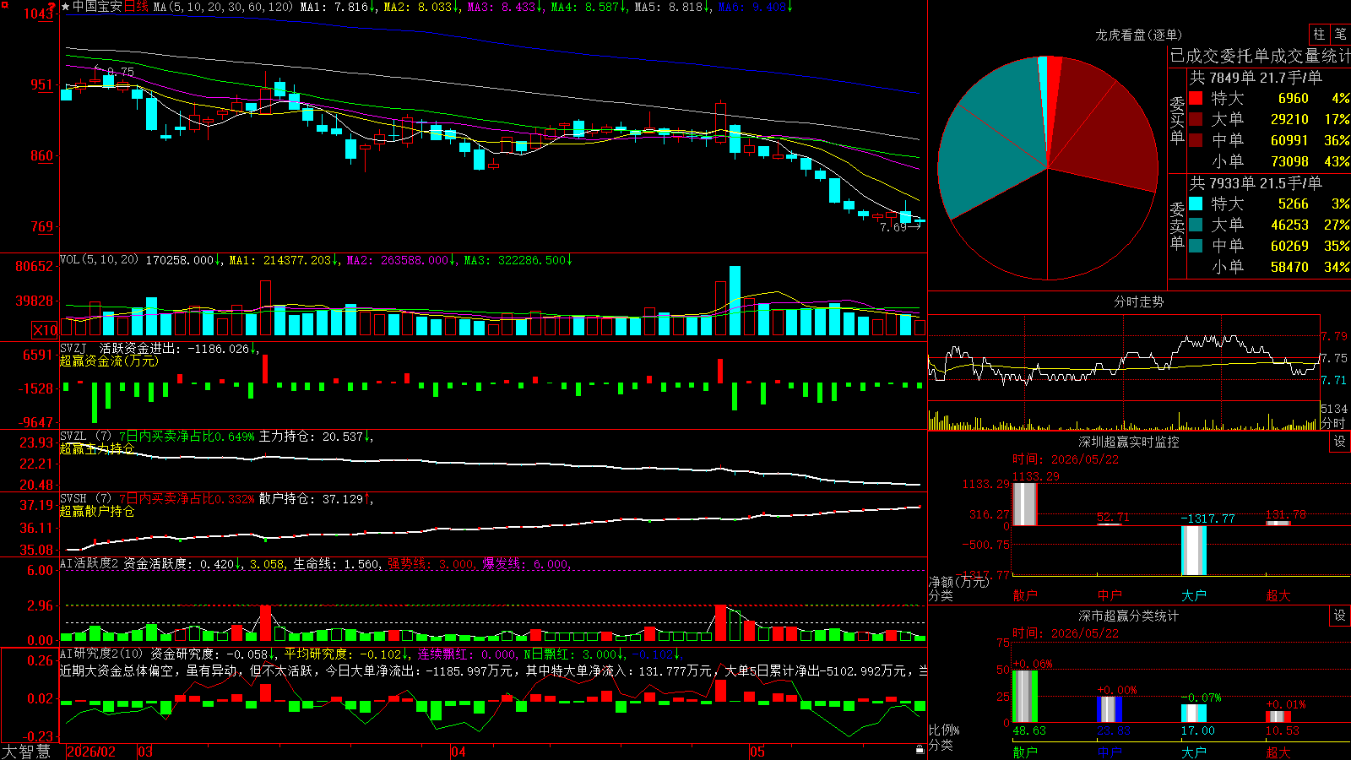1351x760 pixels.
Task: Click the 超赢资金流(万元) legend text
Action: [x=109, y=361]
